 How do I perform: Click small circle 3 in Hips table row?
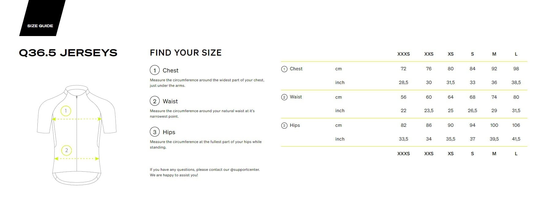pos(284,126)
